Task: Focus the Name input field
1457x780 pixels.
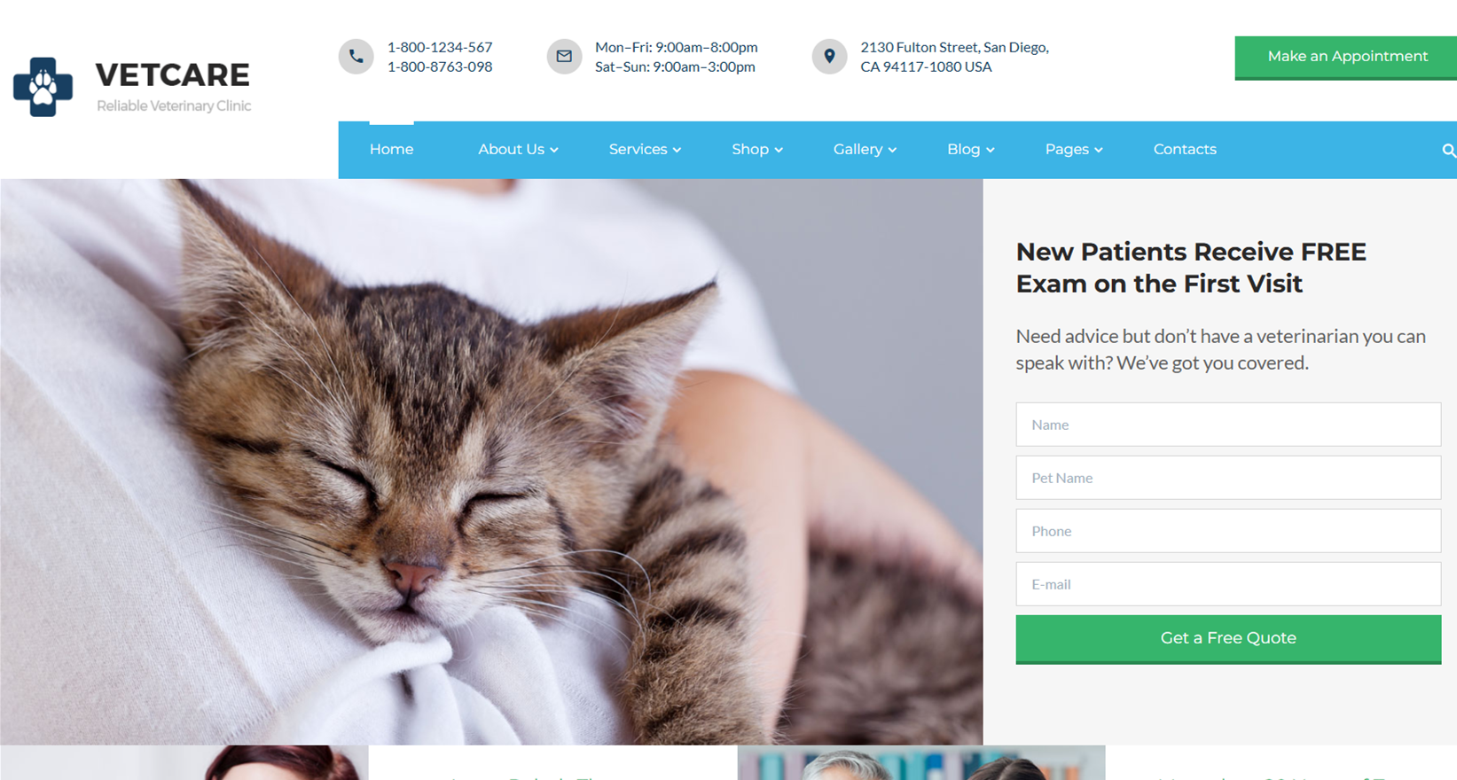Action: click(1228, 425)
